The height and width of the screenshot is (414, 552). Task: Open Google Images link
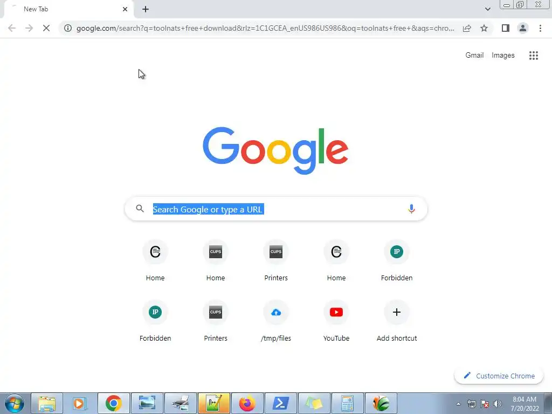(503, 56)
